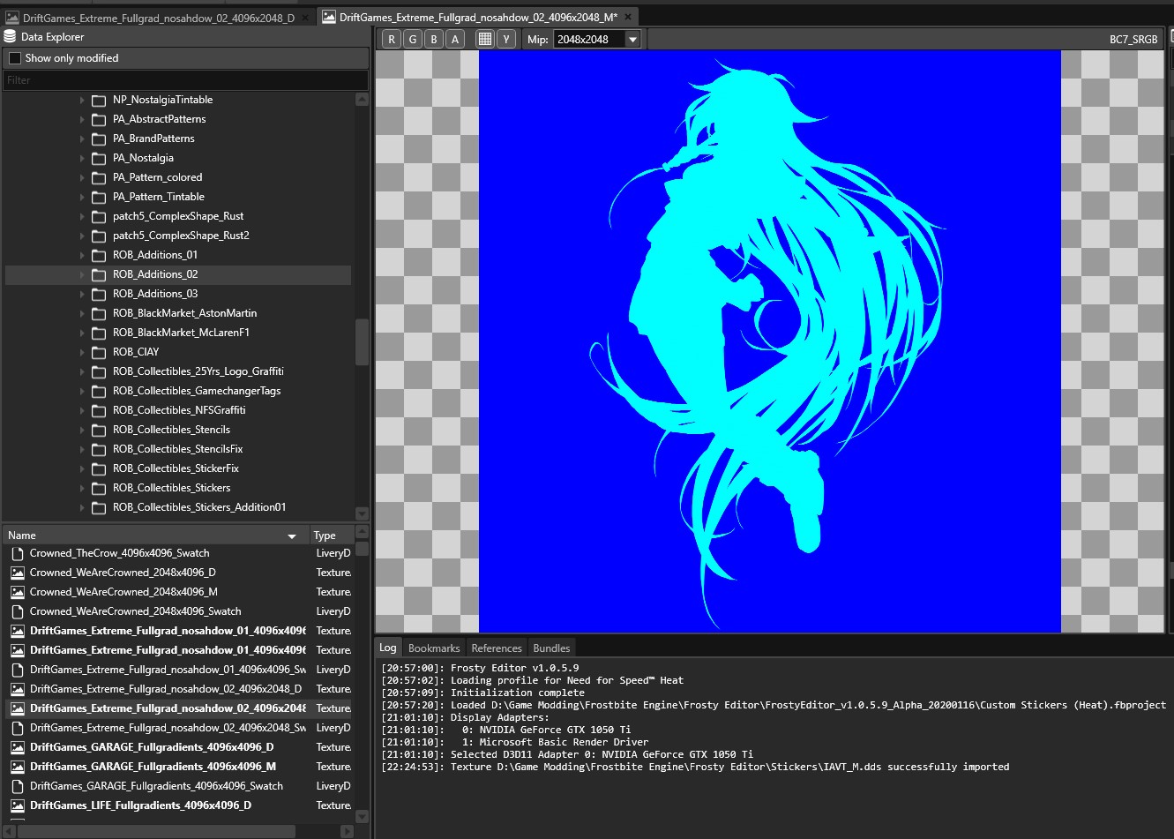Switch to the Bookmarks tab
Viewport: 1174px width, 839px height.
434,648
